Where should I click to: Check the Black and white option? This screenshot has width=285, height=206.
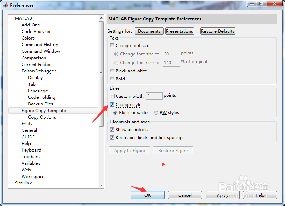tap(112, 71)
